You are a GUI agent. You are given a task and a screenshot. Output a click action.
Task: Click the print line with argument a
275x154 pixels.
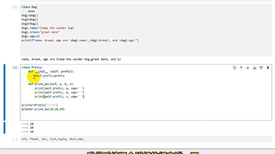[59, 88]
